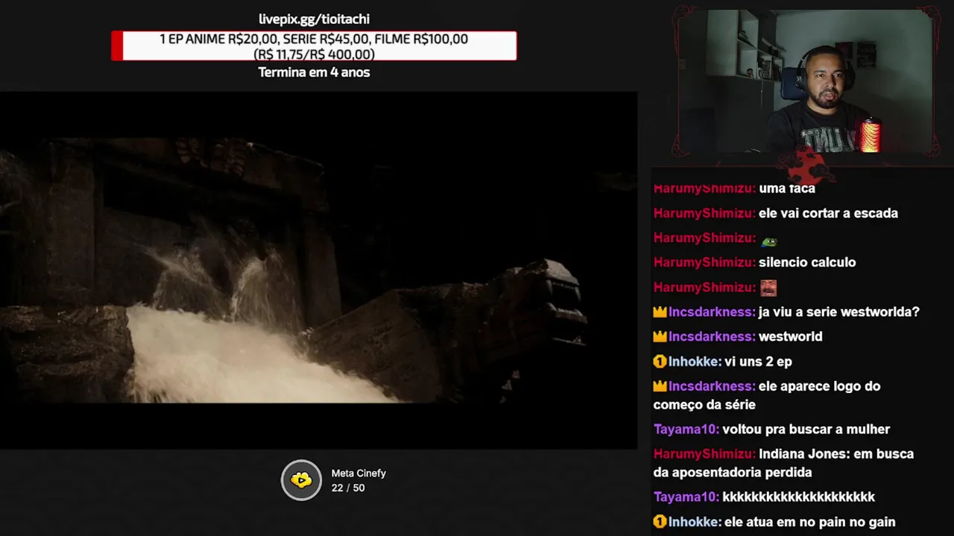Click HarumyShimizu's name on "silencio calculo" message
The image size is (954, 536).
[x=704, y=263]
